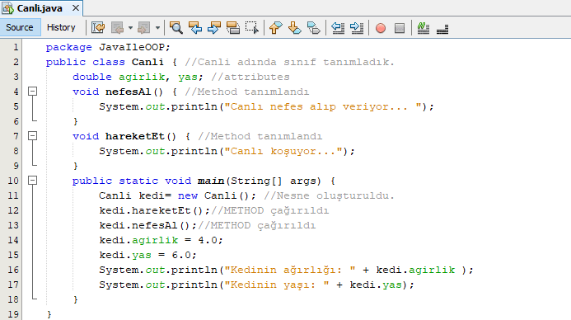571x320 pixels.
Task: Click the Comment toolbar icon
Action: tap(424, 28)
